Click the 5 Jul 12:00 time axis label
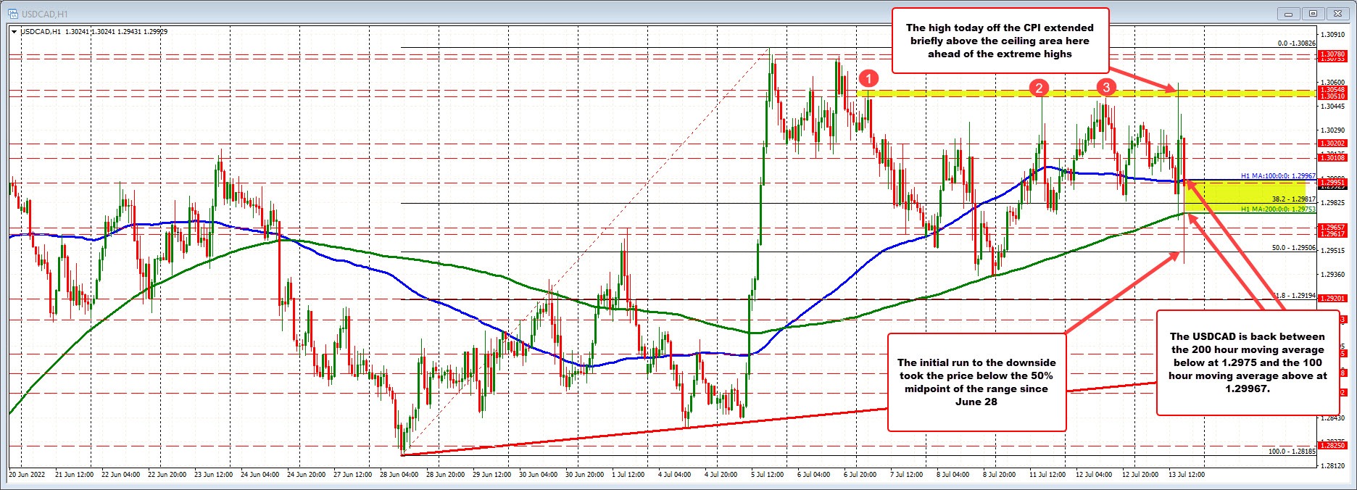 768,475
